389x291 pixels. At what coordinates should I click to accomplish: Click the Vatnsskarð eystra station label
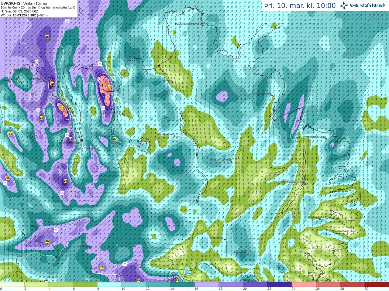[x=315, y=137]
